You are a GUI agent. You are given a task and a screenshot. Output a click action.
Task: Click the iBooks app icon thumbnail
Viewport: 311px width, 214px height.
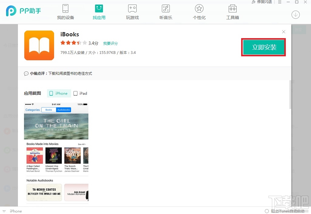(x=39, y=45)
